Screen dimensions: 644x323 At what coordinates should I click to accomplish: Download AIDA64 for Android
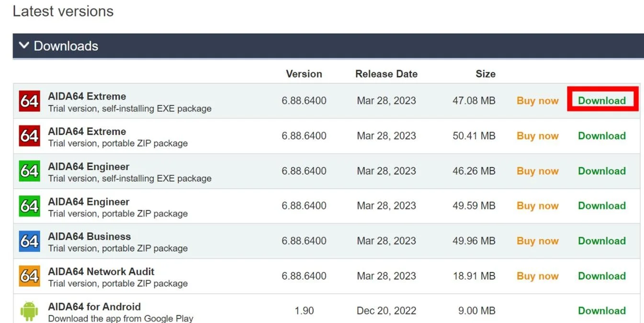tap(602, 311)
